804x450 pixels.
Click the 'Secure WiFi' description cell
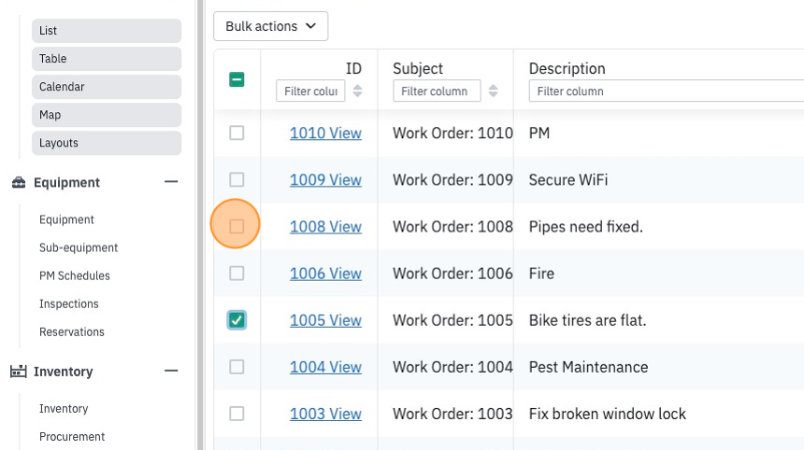coord(568,179)
